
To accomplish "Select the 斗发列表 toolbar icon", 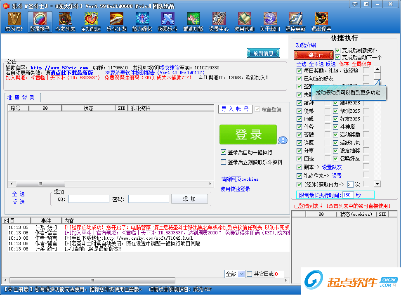I will [65, 21].
